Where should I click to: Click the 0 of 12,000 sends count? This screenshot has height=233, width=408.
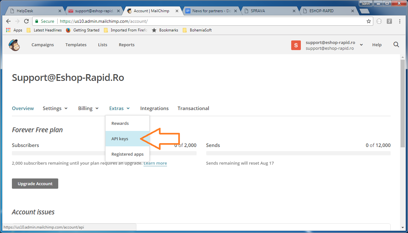pyautogui.click(x=378, y=145)
